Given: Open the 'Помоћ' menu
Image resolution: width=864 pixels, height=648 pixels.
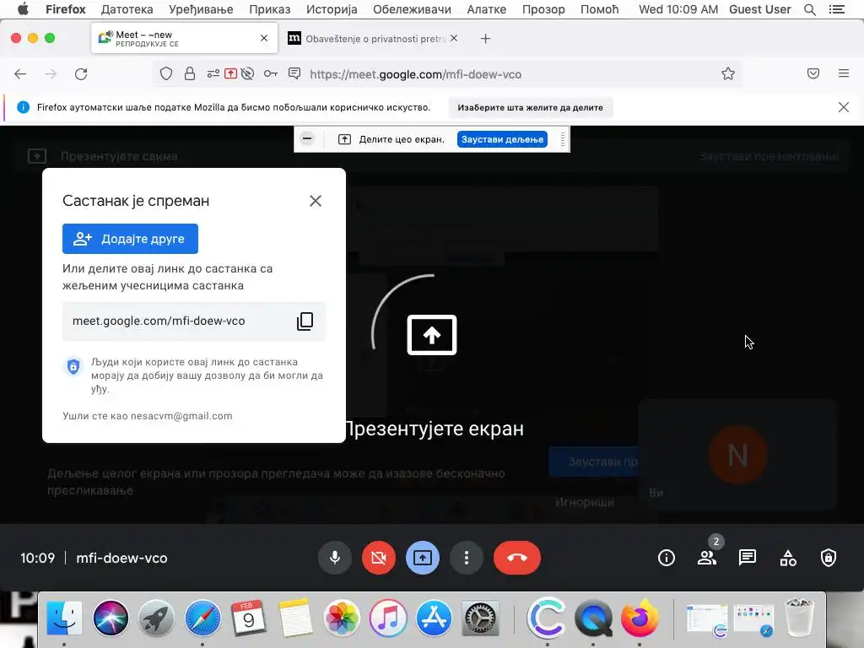Looking at the screenshot, I should [x=600, y=9].
